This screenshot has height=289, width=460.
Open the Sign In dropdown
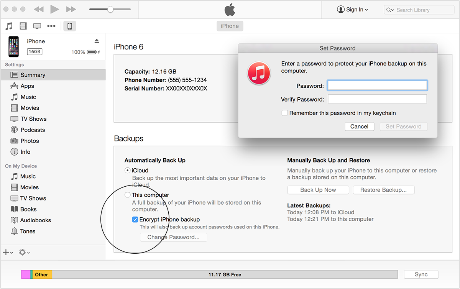pos(353,10)
